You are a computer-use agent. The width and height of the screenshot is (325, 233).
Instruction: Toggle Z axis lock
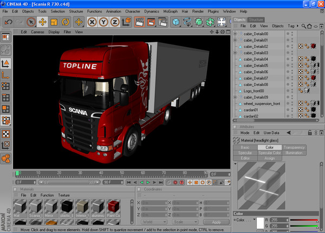[x=115, y=22]
